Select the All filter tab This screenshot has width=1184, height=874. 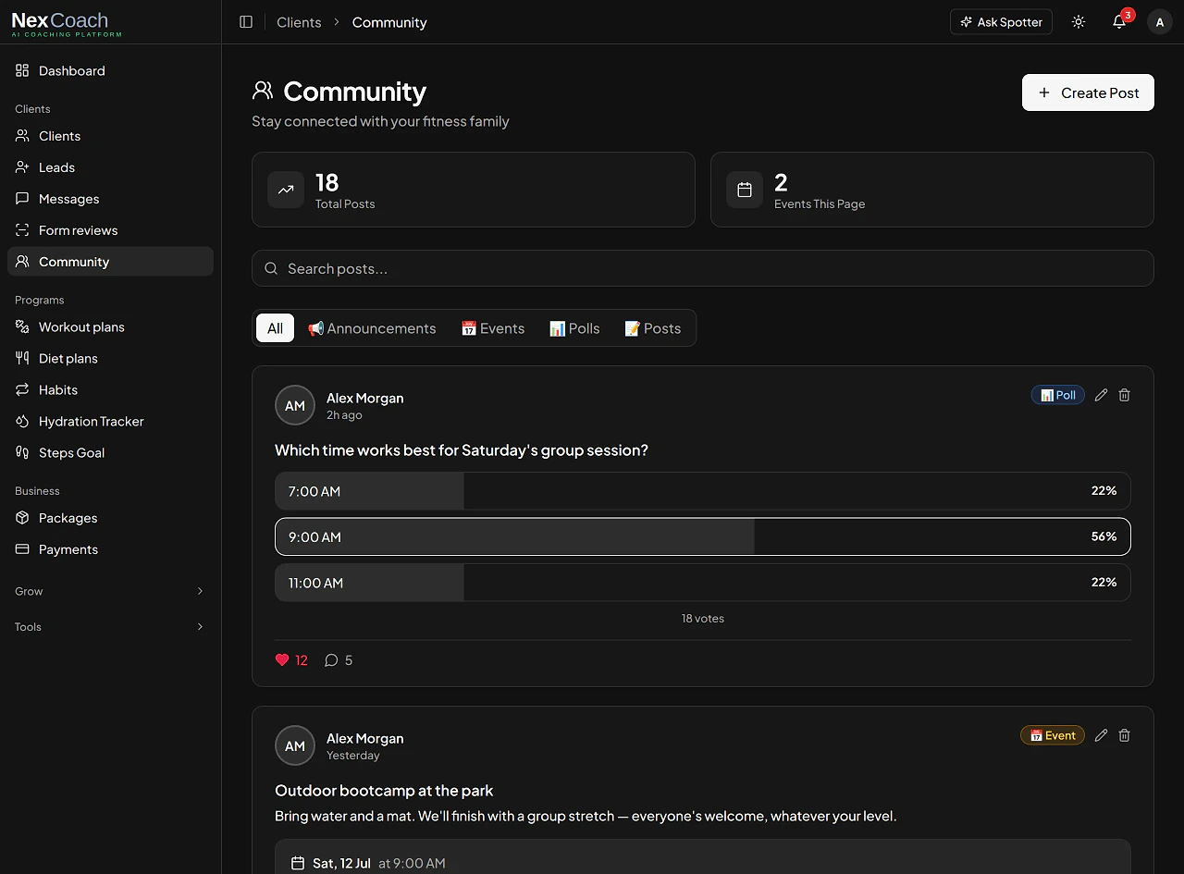point(275,328)
